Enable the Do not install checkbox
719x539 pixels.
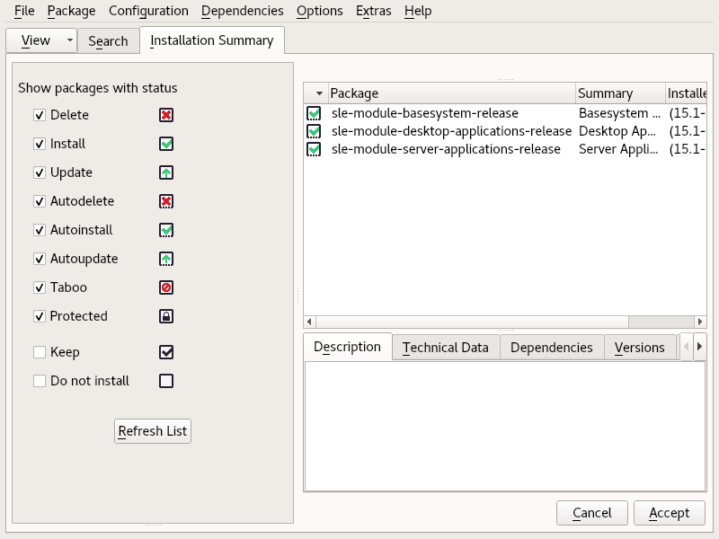[x=40, y=381]
